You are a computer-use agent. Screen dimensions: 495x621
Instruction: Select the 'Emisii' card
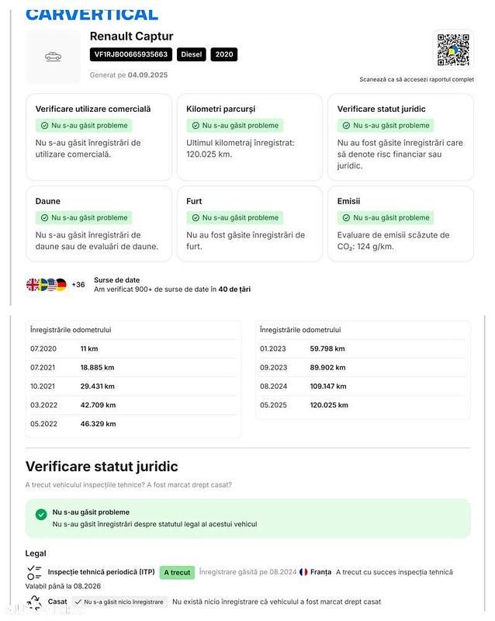pos(400,223)
